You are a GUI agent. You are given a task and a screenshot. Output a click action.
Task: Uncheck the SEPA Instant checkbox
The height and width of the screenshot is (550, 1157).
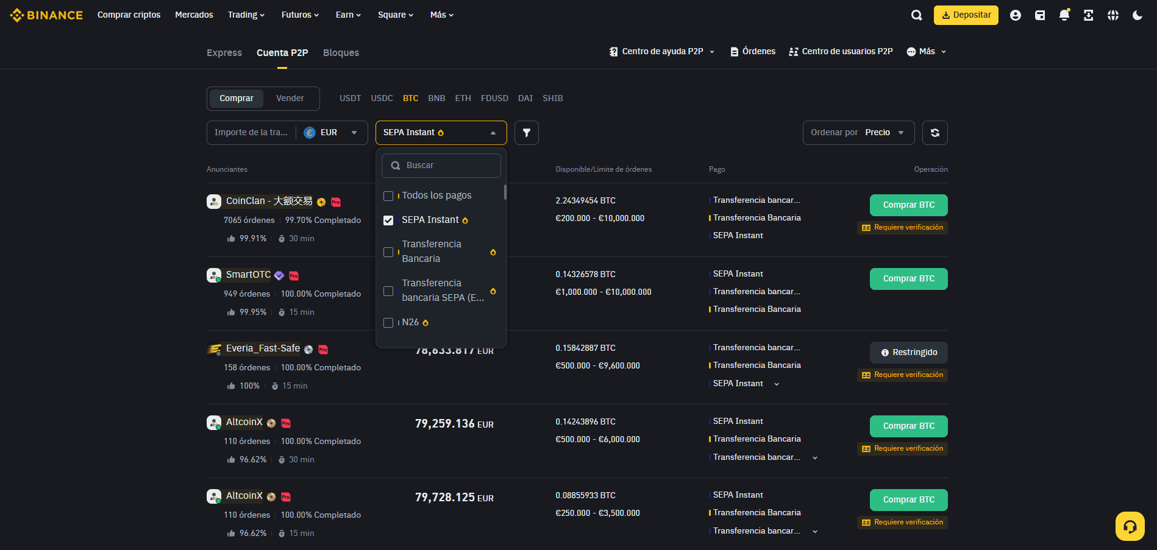(x=388, y=220)
